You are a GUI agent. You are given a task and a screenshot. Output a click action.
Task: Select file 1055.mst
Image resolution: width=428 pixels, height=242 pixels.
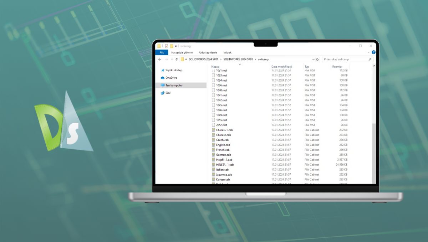pyautogui.click(x=221, y=120)
